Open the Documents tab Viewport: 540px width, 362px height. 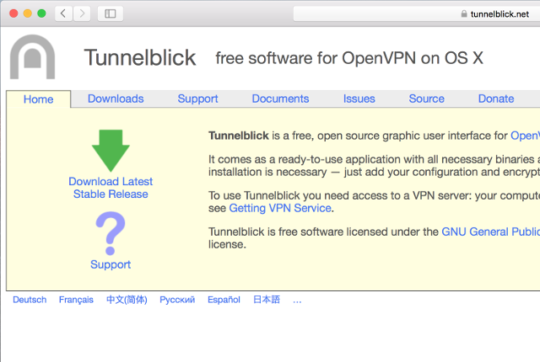pos(280,98)
